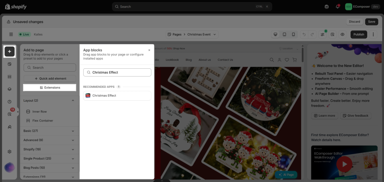Click the Shop Now link
Image resolution: width=384 pixels, height=182 pixels.
tap(179, 48)
